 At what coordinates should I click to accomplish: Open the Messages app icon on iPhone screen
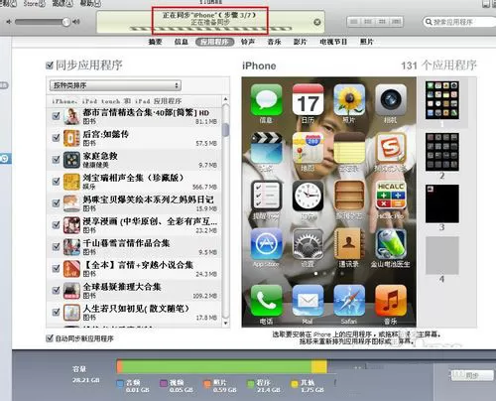(266, 100)
